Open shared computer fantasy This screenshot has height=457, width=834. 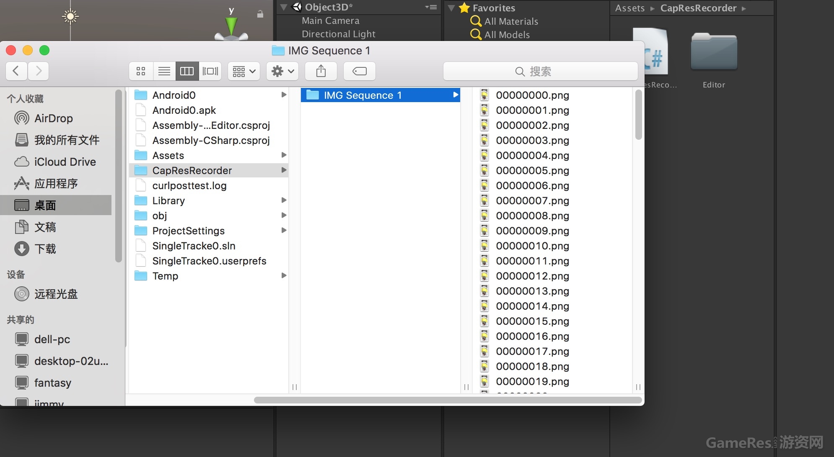coord(56,383)
